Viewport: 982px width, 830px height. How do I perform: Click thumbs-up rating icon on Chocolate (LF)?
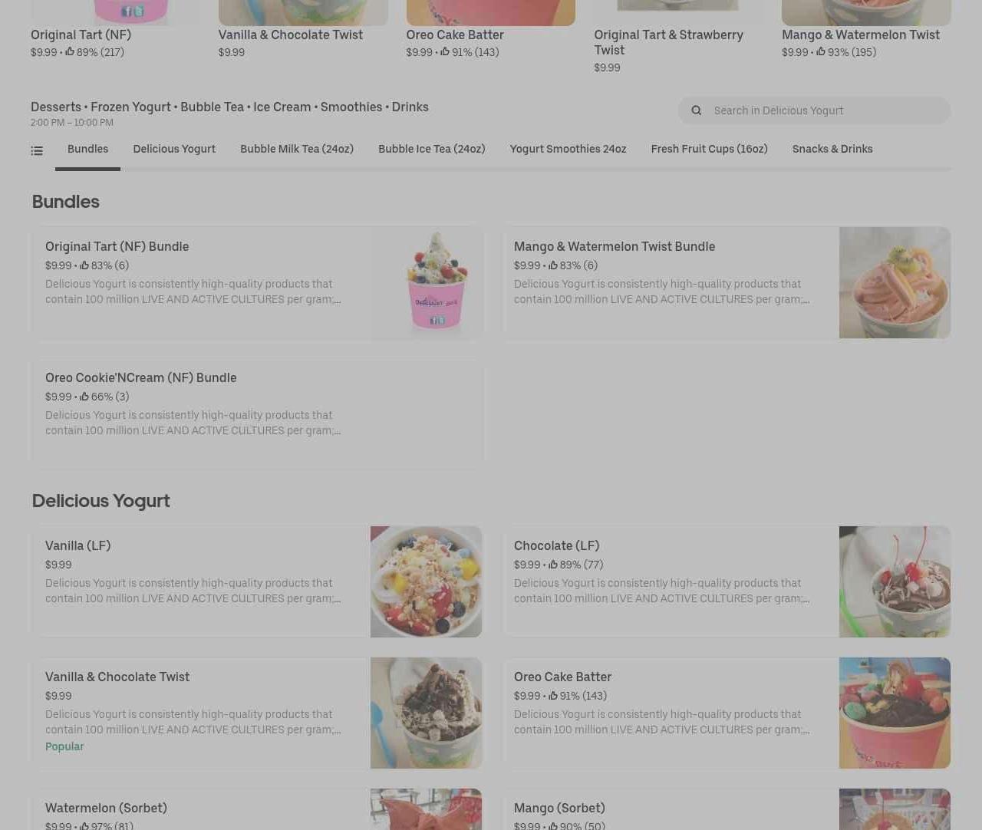tap(553, 565)
